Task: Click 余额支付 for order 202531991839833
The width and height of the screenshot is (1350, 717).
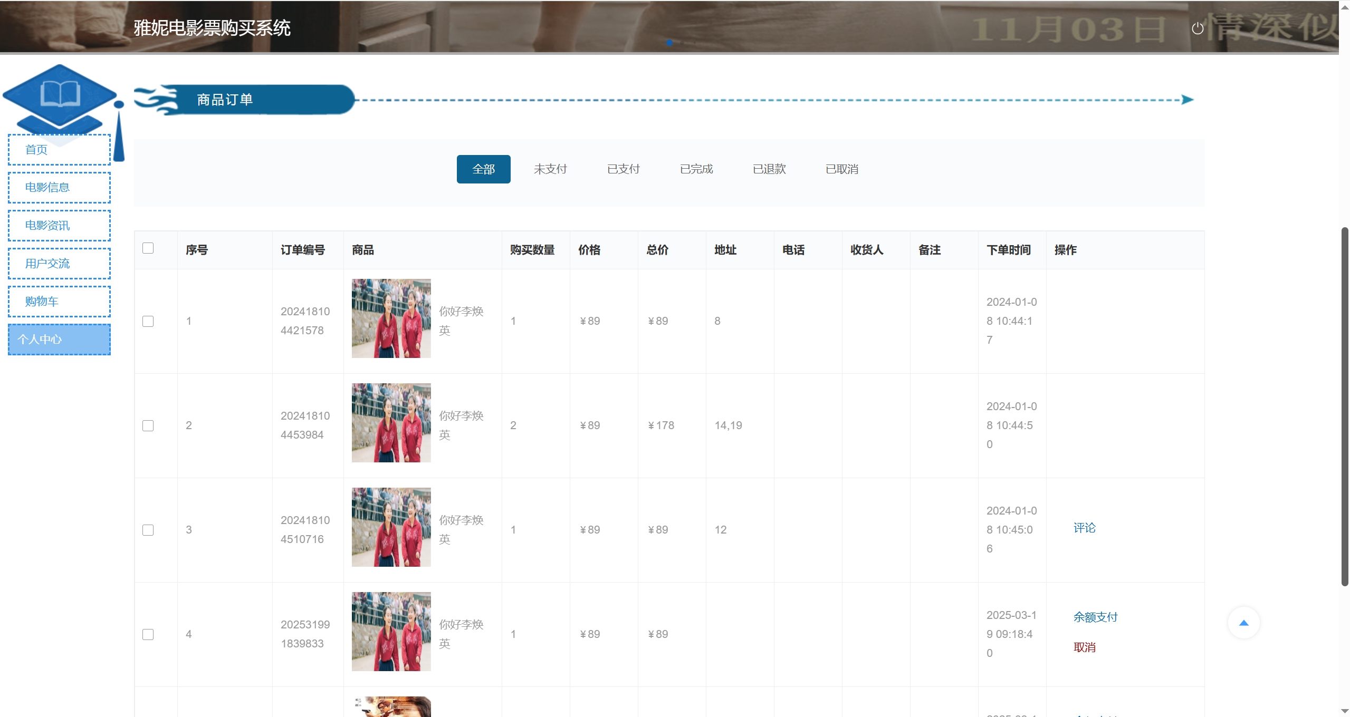Action: (x=1096, y=617)
